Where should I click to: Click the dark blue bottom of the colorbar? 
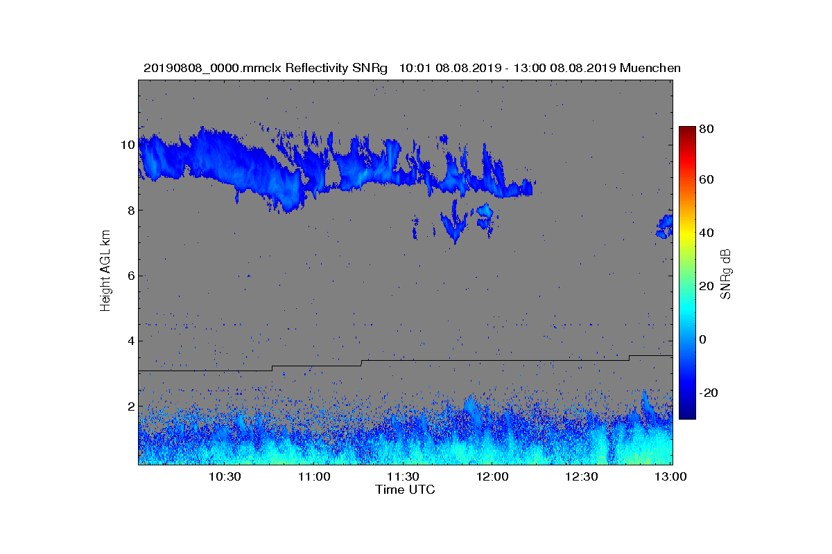coord(687,413)
